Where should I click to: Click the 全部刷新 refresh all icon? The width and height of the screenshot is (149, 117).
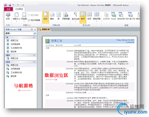coord(106,16)
